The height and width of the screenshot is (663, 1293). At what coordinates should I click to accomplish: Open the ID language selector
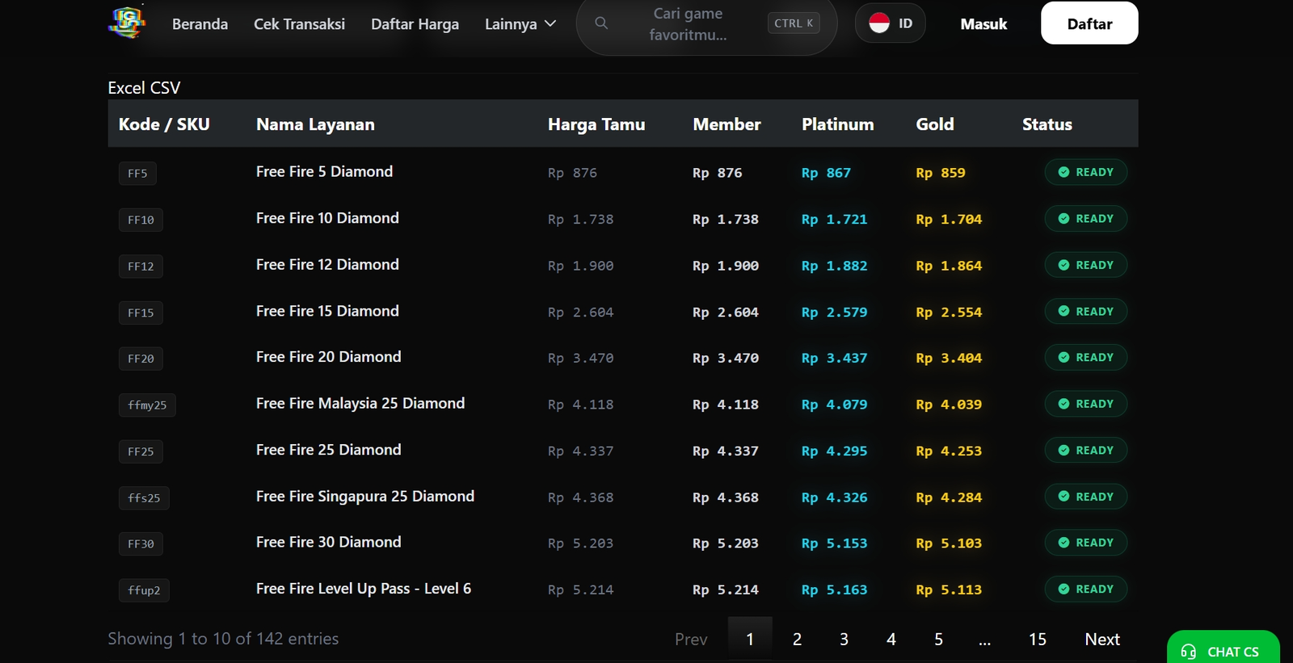pyautogui.click(x=891, y=23)
